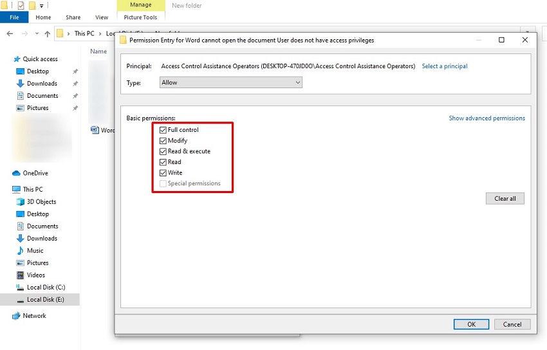
Task: Click the Network icon in navigation pane
Action: coord(16,316)
